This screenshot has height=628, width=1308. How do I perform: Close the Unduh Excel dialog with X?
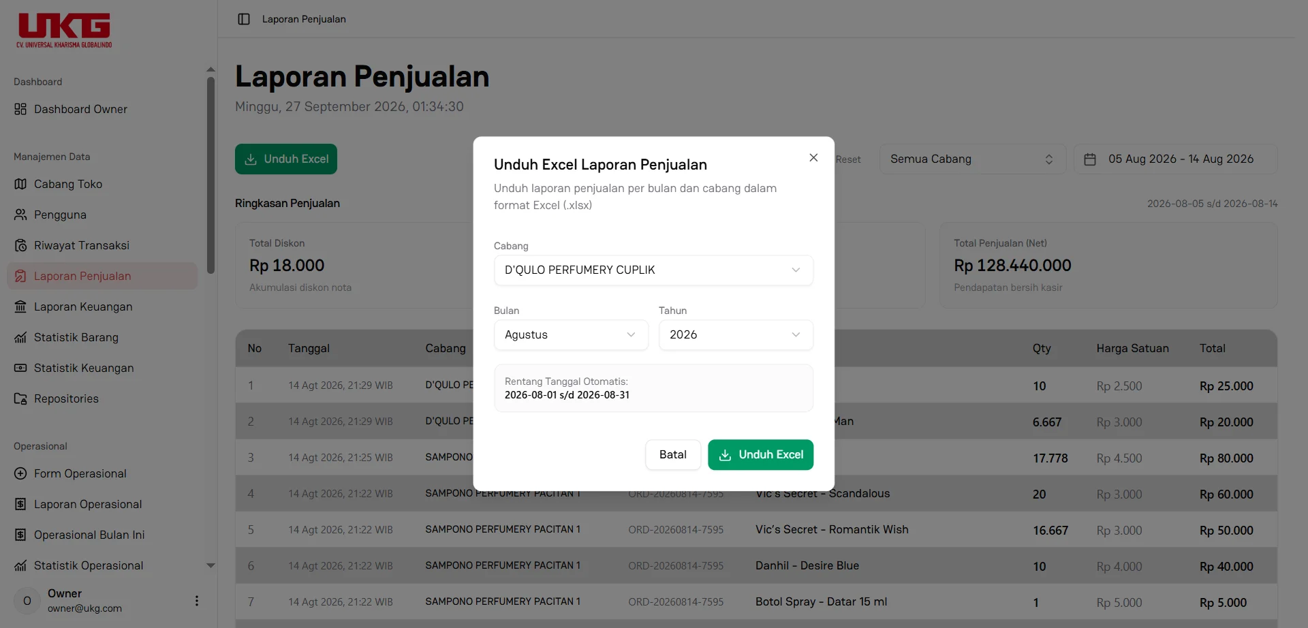tap(813, 157)
